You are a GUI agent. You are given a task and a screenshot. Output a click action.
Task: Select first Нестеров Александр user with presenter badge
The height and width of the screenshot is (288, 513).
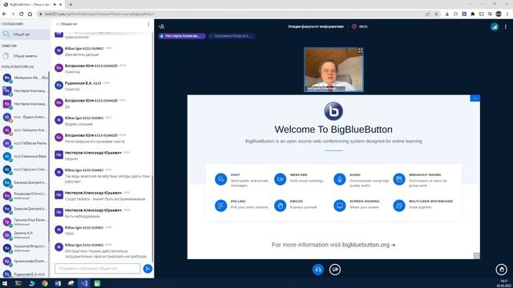click(25, 90)
